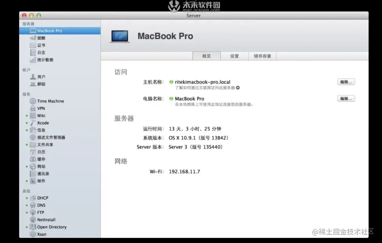Select the DHCP service icon

click(x=33, y=198)
